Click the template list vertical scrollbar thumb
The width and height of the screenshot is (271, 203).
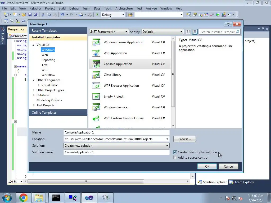tap(173, 74)
